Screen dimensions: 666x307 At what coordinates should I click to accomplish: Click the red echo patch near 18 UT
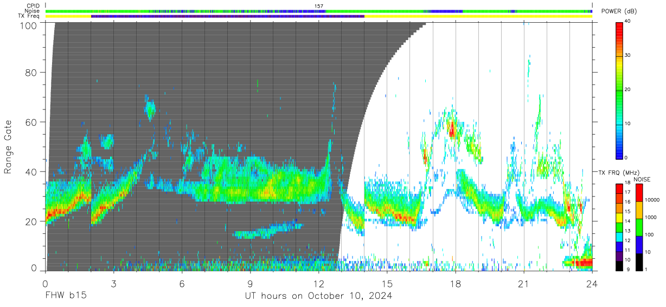point(451,129)
